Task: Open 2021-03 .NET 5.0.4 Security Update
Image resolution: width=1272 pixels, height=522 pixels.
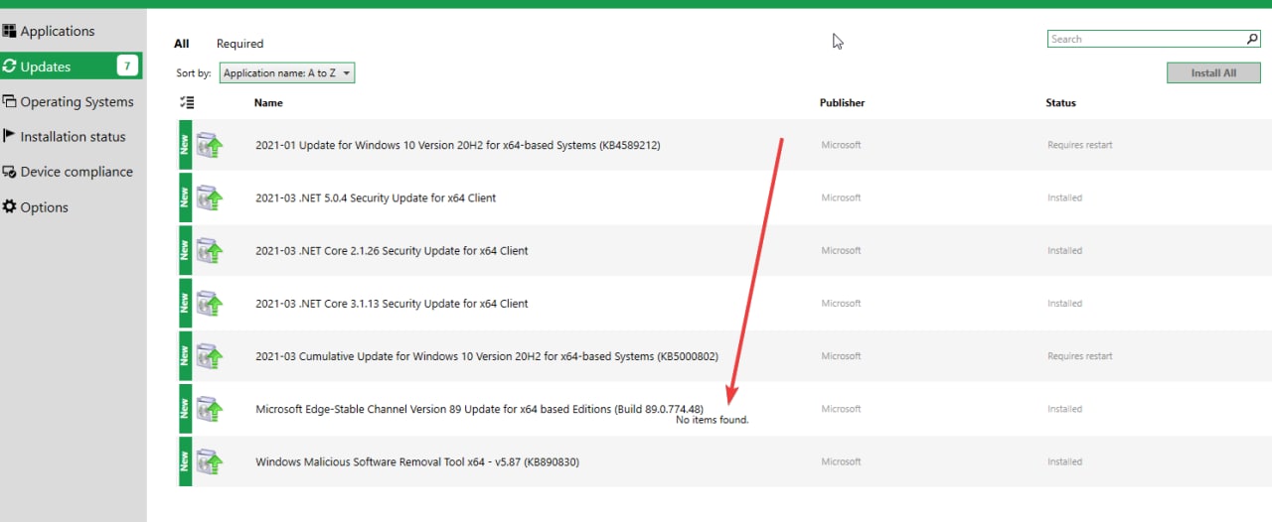Action: [376, 197]
